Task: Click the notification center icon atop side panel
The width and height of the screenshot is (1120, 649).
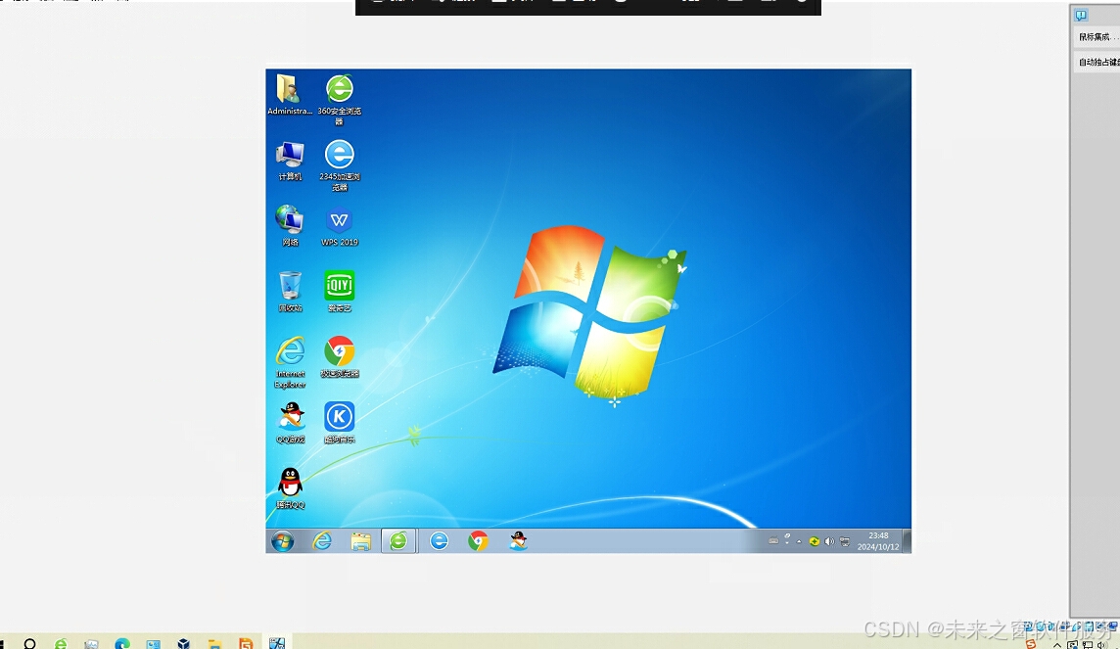Action: (1081, 15)
